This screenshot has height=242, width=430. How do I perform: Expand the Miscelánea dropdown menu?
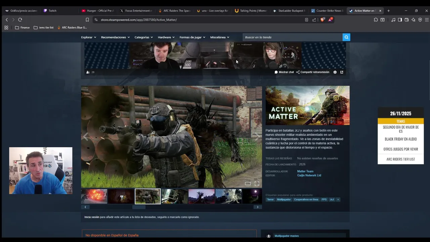point(220,37)
